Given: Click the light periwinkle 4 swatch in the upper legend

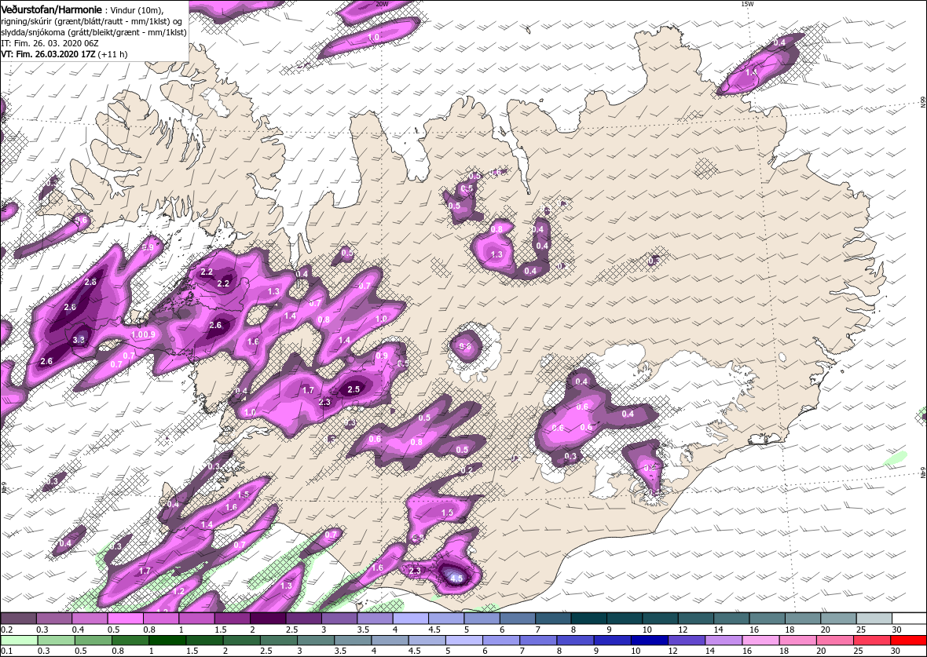Looking at the screenshot, I should pos(411,618).
